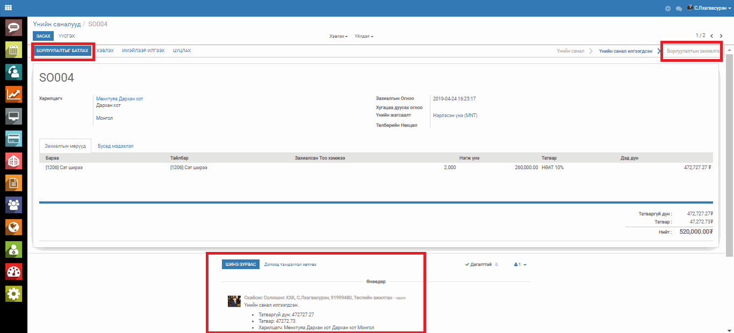
Task: Switch to the Бусад мэдээлэл tab
Action: pyautogui.click(x=116, y=146)
